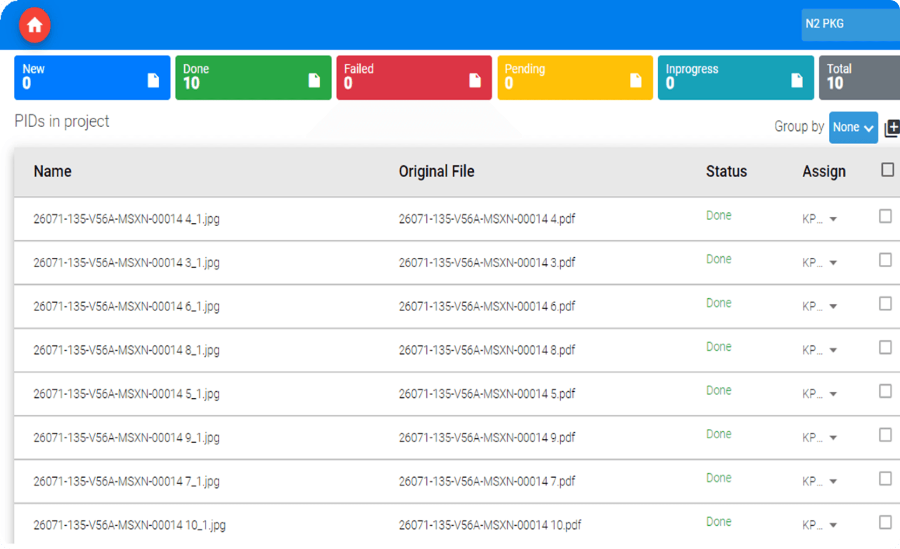900x549 pixels.
Task: Click the document icon on New card
Action: click(x=153, y=80)
